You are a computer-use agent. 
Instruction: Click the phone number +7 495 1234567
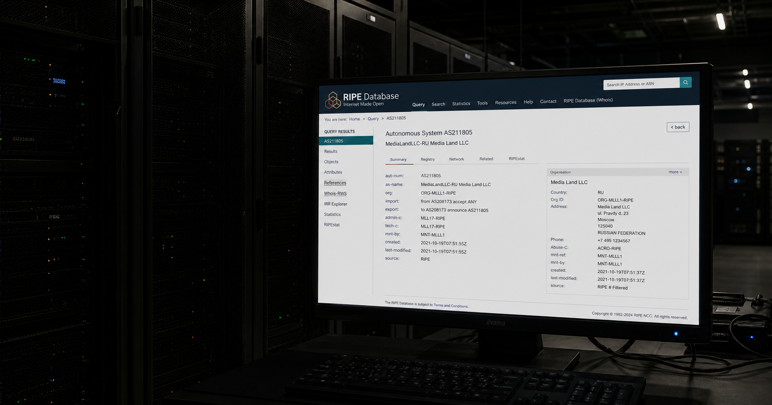click(614, 241)
